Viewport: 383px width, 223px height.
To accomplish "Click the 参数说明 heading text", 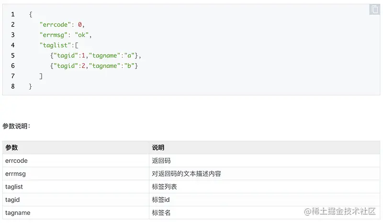I will tap(17, 126).
